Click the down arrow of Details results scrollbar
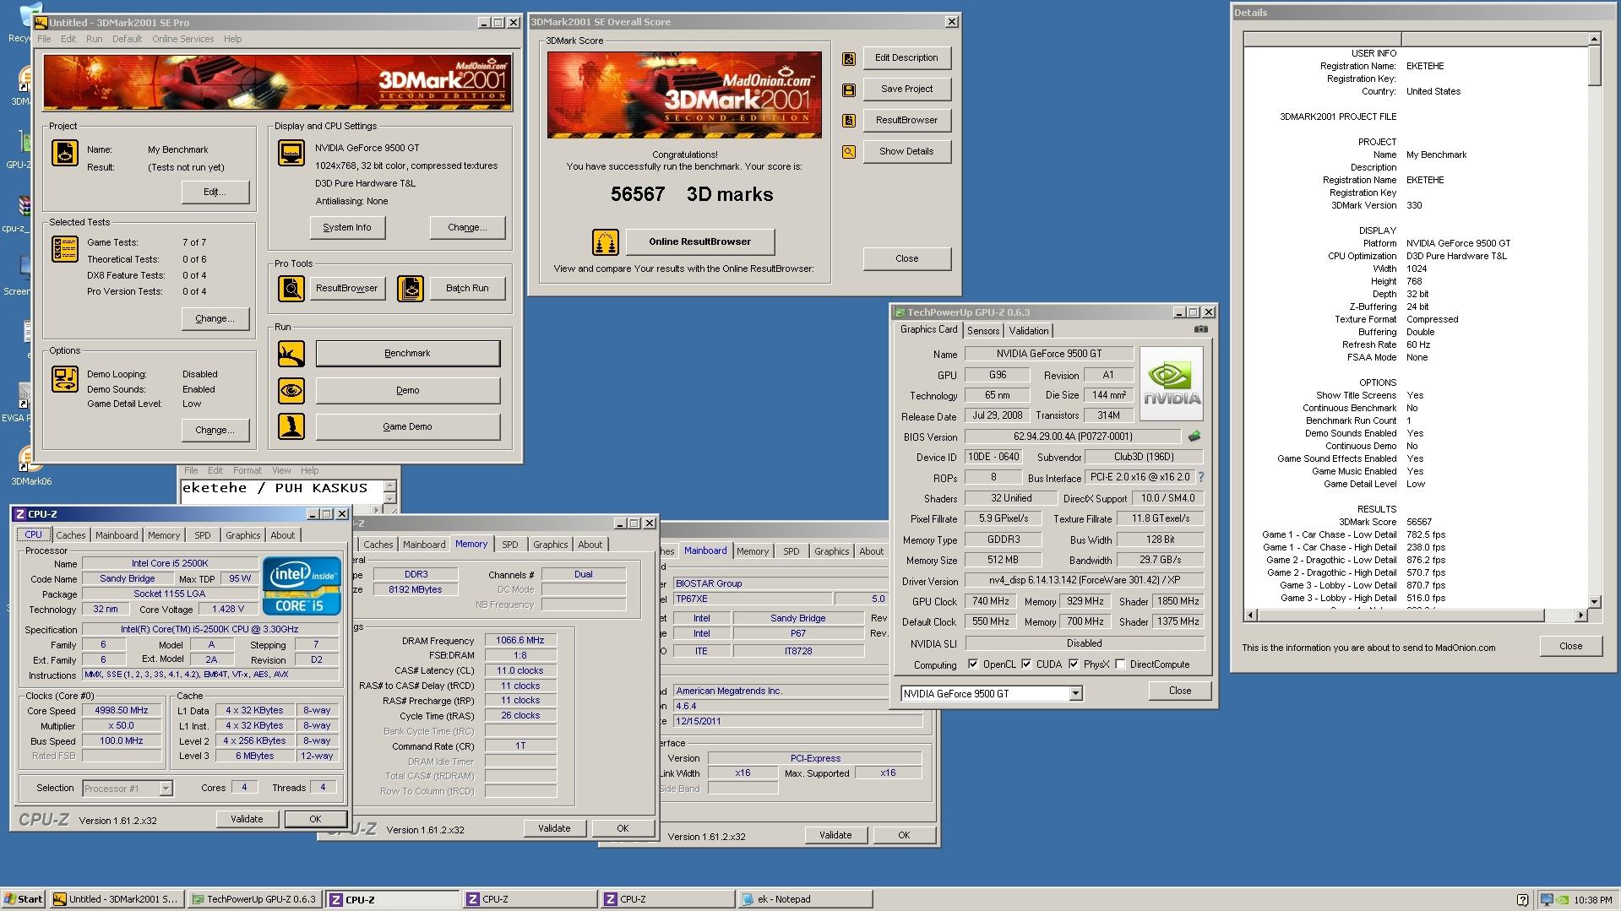 pos(1594,602)
